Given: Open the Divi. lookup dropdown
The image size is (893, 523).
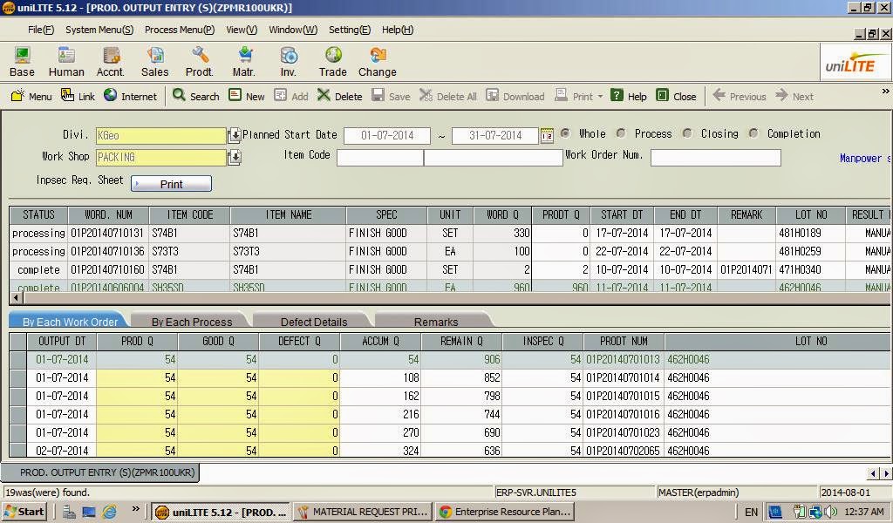Looking at the screenshot, I should [235, 135].
